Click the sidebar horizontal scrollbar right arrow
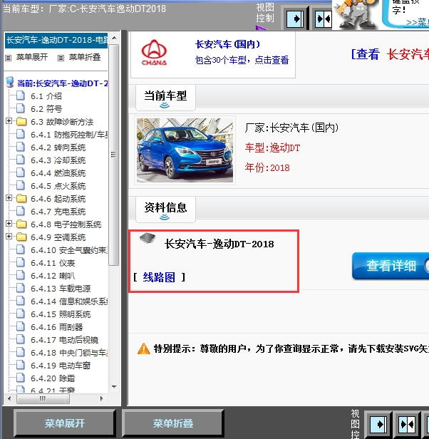Viewport: 429px width, 439px height. [x=102, y=398]
